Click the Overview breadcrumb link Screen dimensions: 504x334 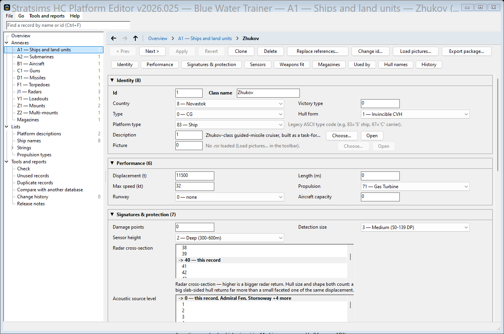[x=158, y=38]
